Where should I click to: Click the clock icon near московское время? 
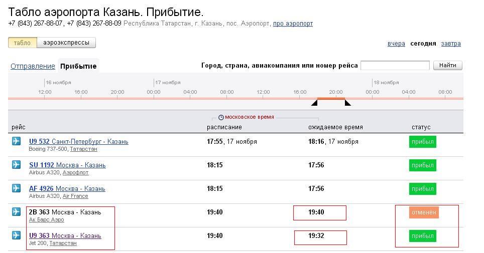coord(221,117)
